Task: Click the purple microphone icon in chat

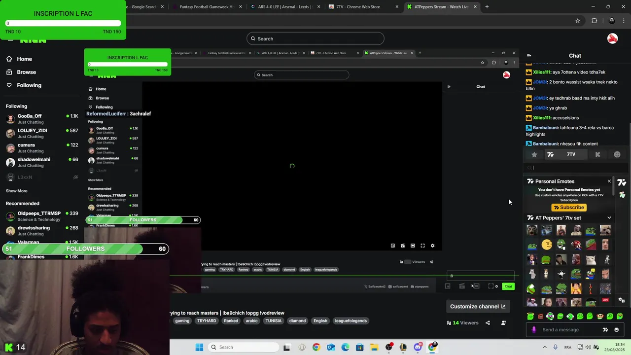Action: [534, 330]
